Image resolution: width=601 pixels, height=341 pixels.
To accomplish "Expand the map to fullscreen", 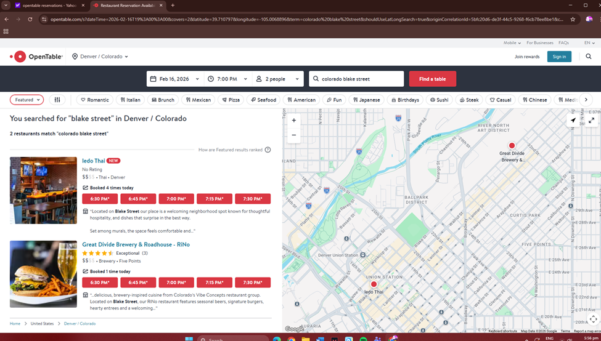I will pos(591,120).
